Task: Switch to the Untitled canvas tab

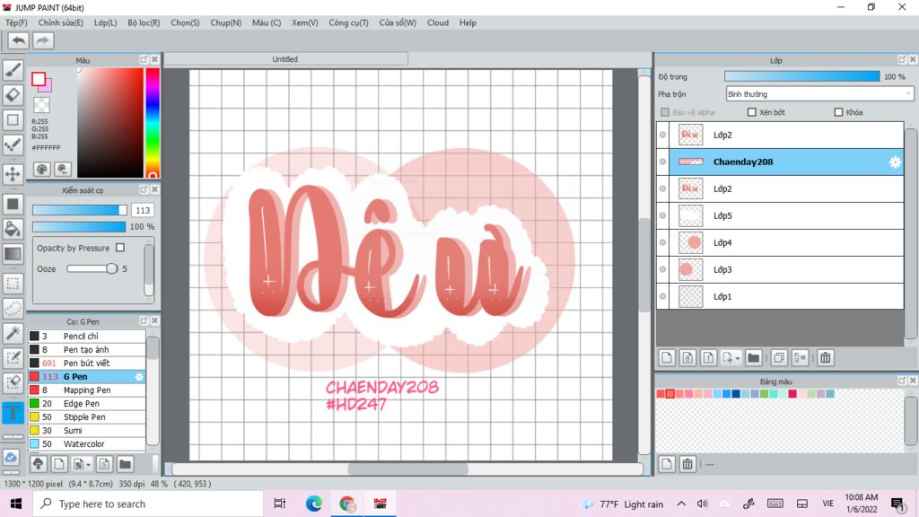Action: [285, 59]
